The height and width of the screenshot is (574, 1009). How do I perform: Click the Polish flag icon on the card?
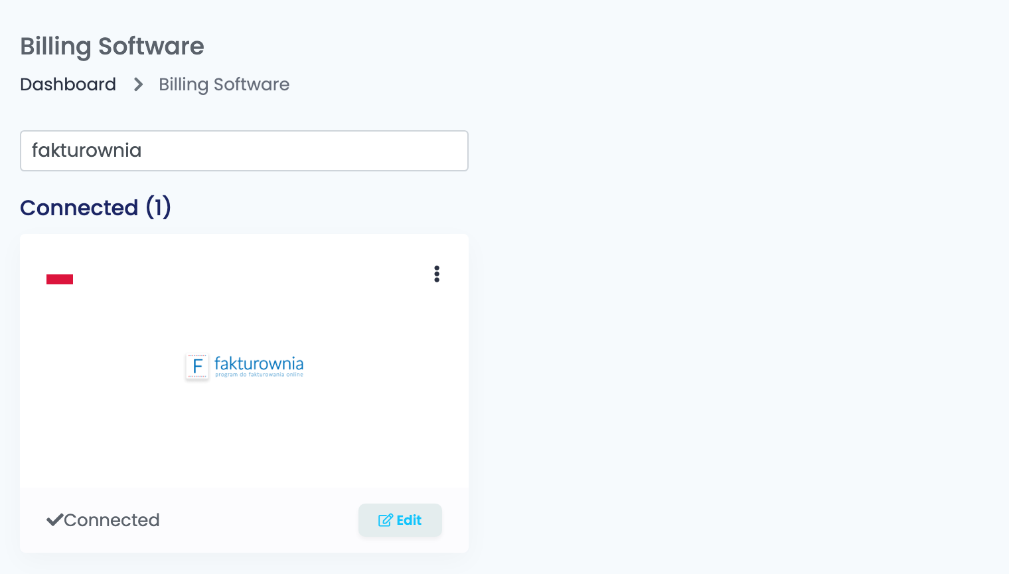click(60, 275)
